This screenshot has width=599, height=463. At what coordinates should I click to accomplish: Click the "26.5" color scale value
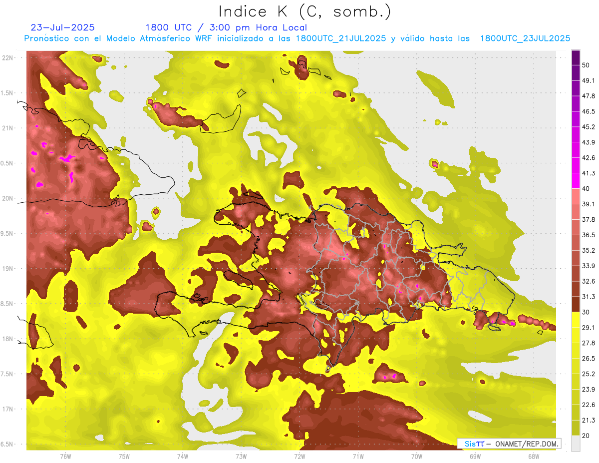point(588,359)
